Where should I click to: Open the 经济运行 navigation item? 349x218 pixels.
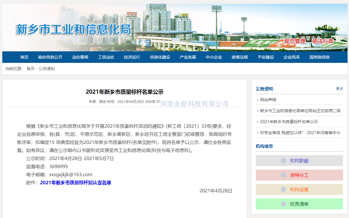[x=132, y=57]
